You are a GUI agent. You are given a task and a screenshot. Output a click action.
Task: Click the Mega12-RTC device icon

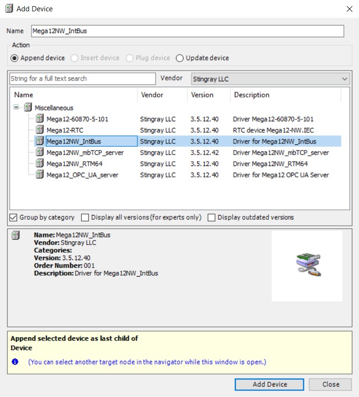coord(40,130)
